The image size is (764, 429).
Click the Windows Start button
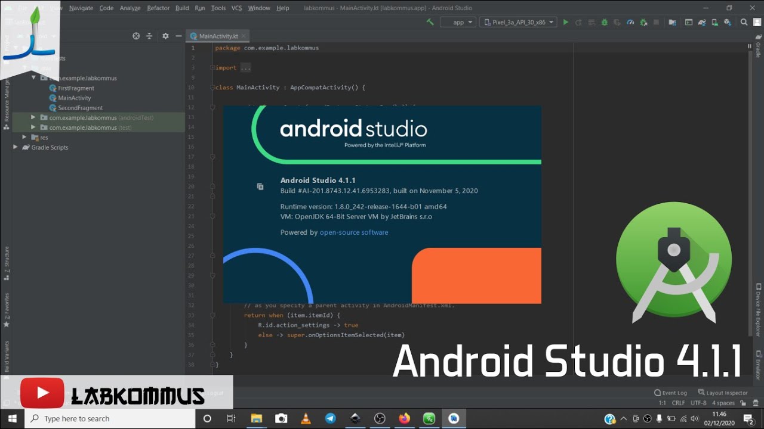click(x=12, y=418)
